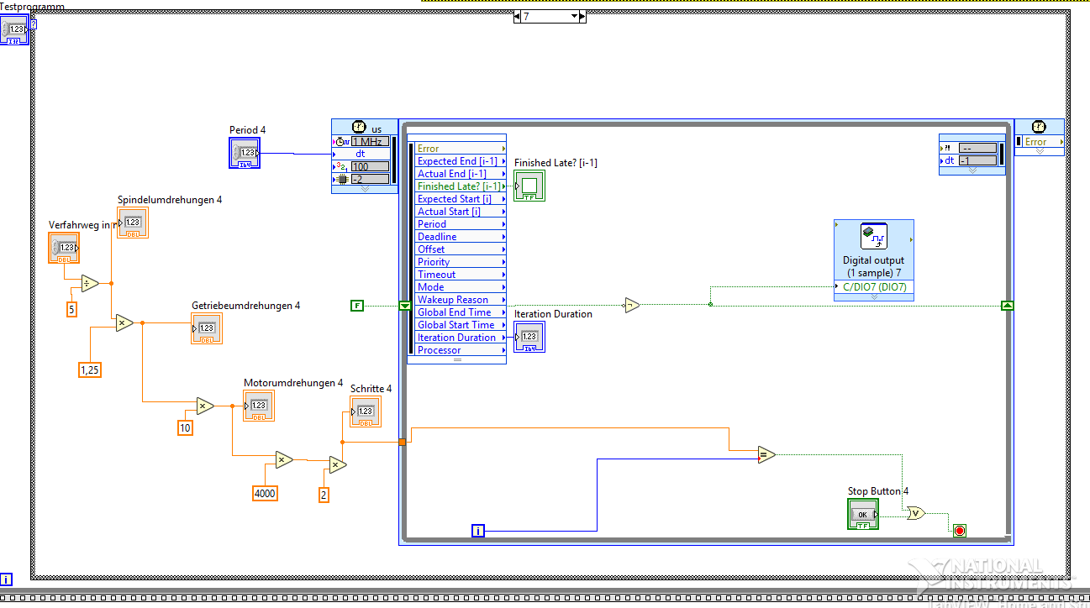
Task: Click the numeric constant 1,25
Action: click(89, 369)
